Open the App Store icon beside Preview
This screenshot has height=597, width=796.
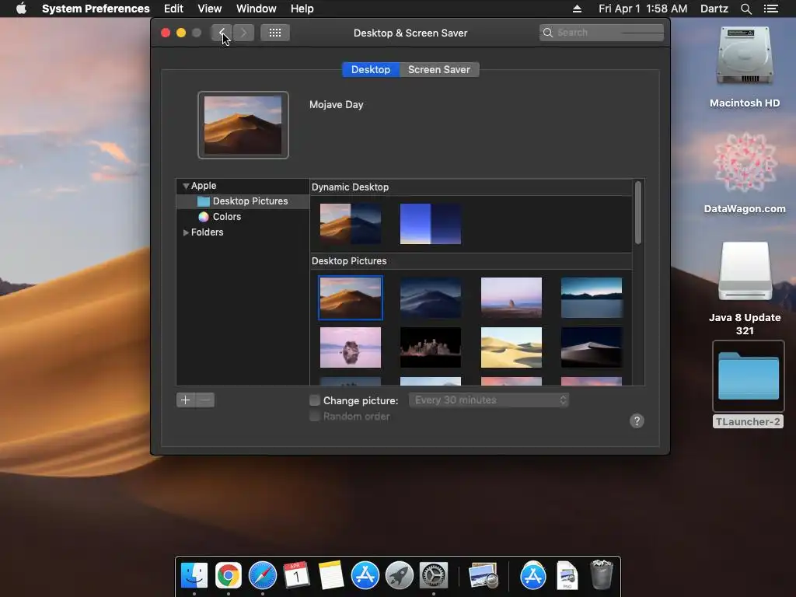click(x=533, y=575)
